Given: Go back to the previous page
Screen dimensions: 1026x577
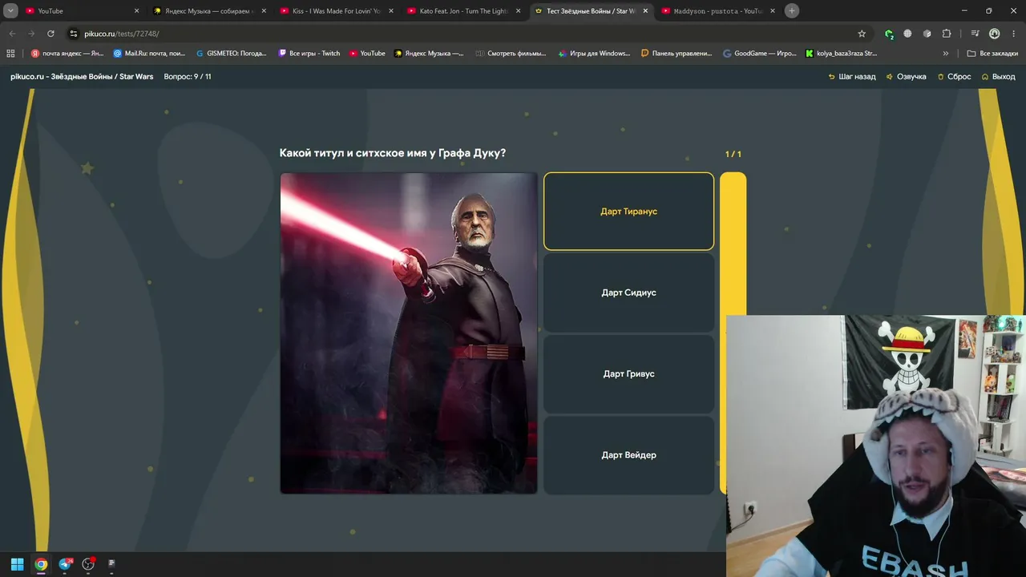Looking at the screenshot, I should (12, 34).
